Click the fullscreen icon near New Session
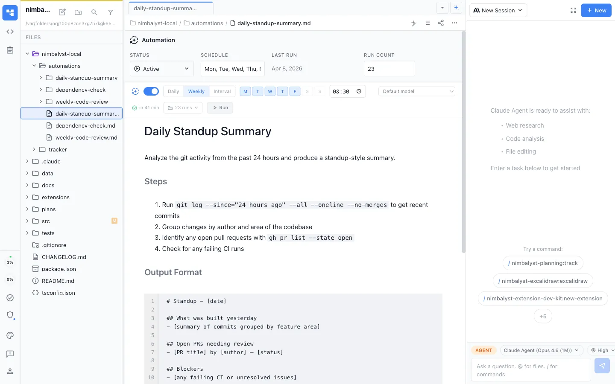Screen dimensions: 615x384 tap(573, 10)
